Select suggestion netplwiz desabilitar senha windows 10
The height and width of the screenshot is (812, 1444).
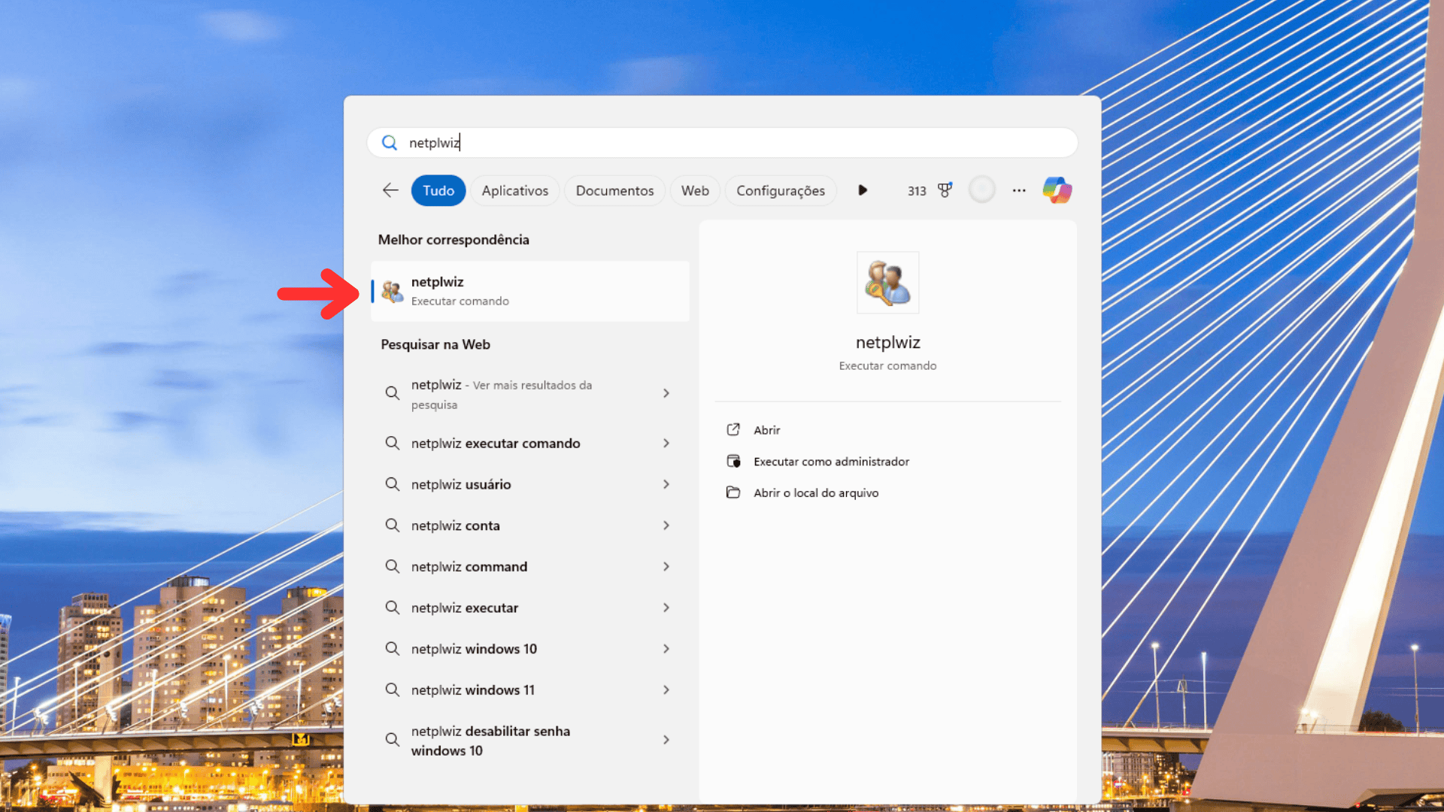pyautogui.click(x=530, y=741)
